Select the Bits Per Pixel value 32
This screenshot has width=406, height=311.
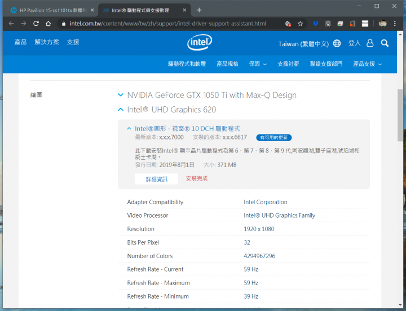(247, 242)
